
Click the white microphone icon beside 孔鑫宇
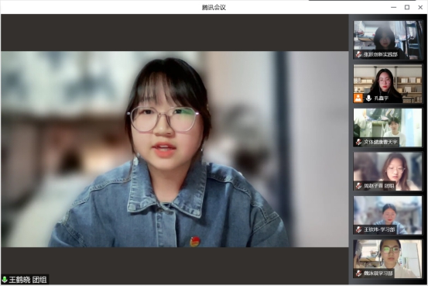368,98
